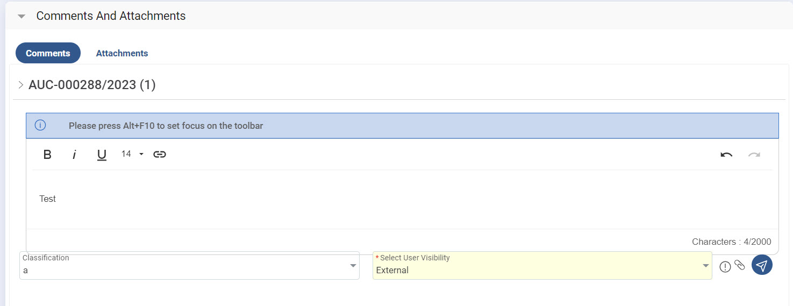Click the info icon in the Alt+F10 banner
This screenshot has width=793, height=306.
(40, 126)
